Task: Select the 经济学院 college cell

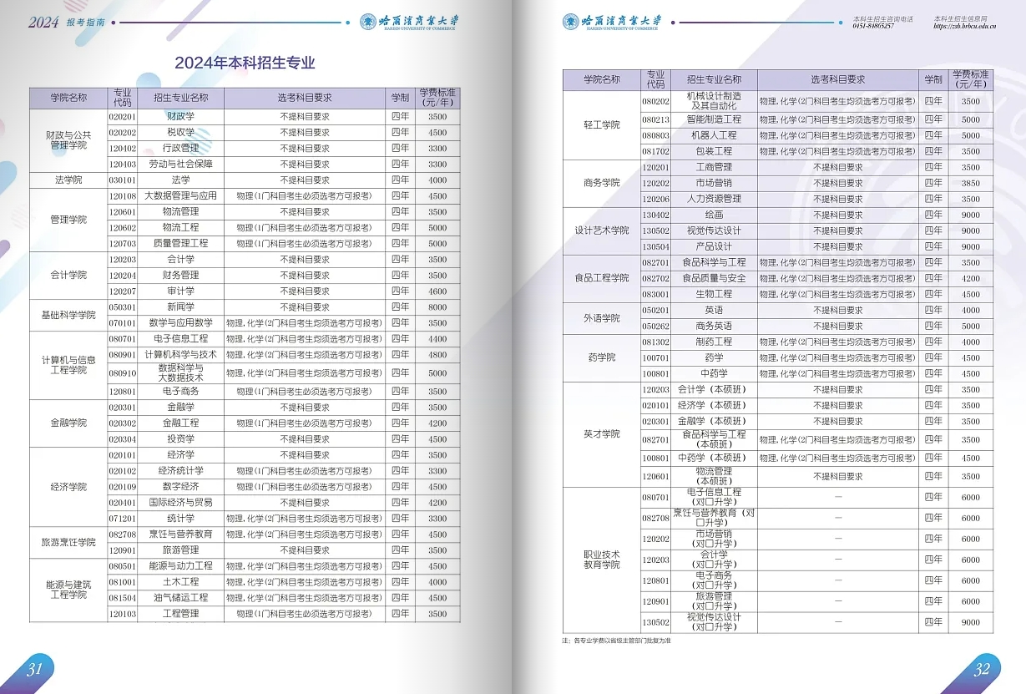Action: [x=68, y=487]
